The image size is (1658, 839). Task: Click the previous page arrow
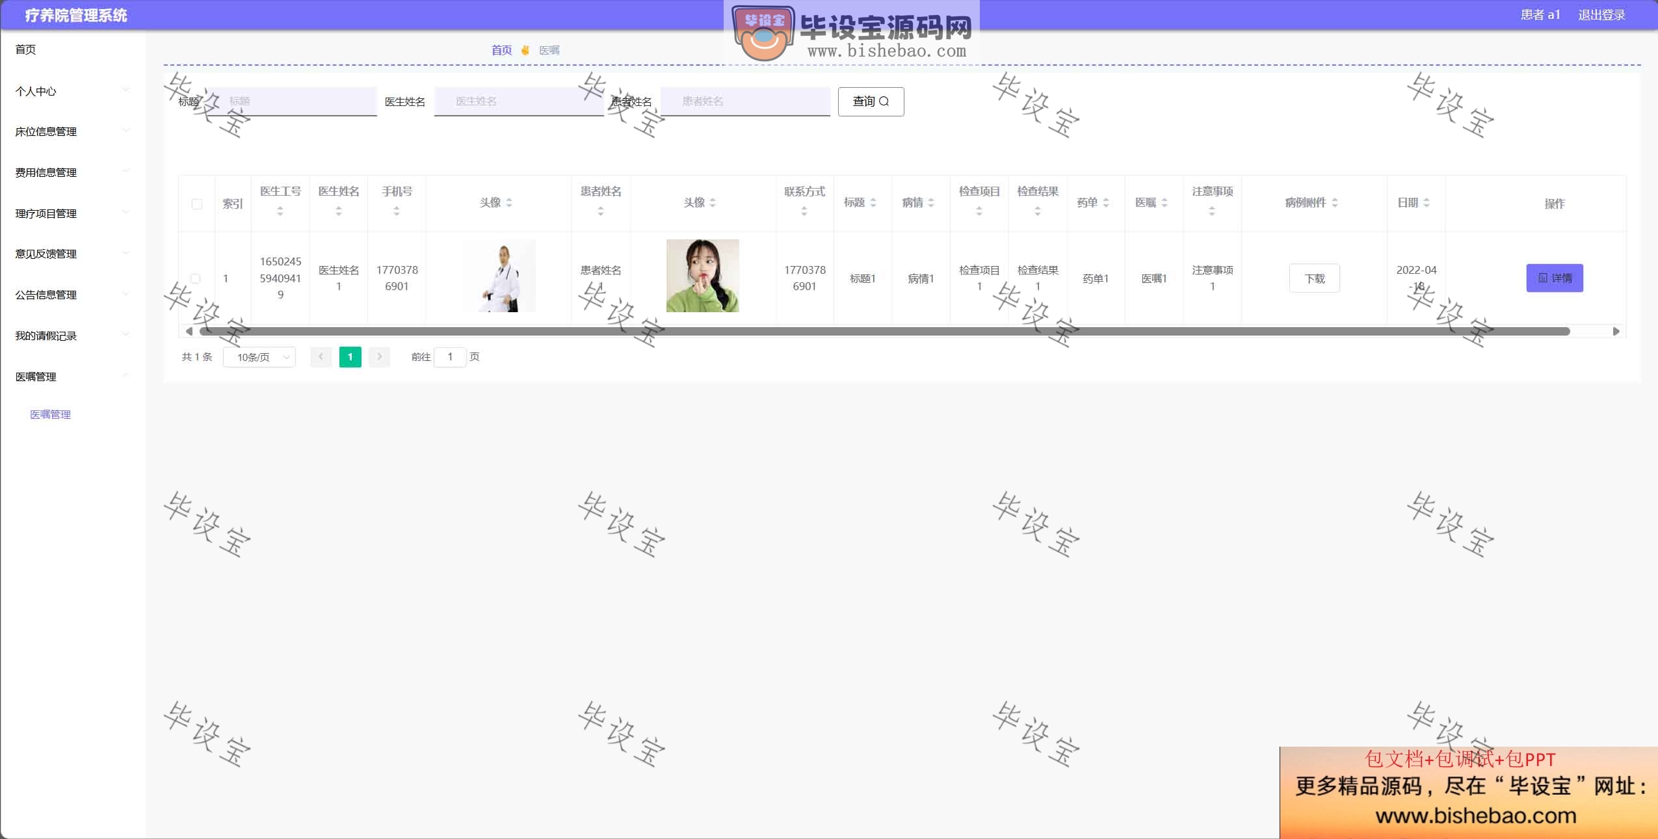(321, 356)
